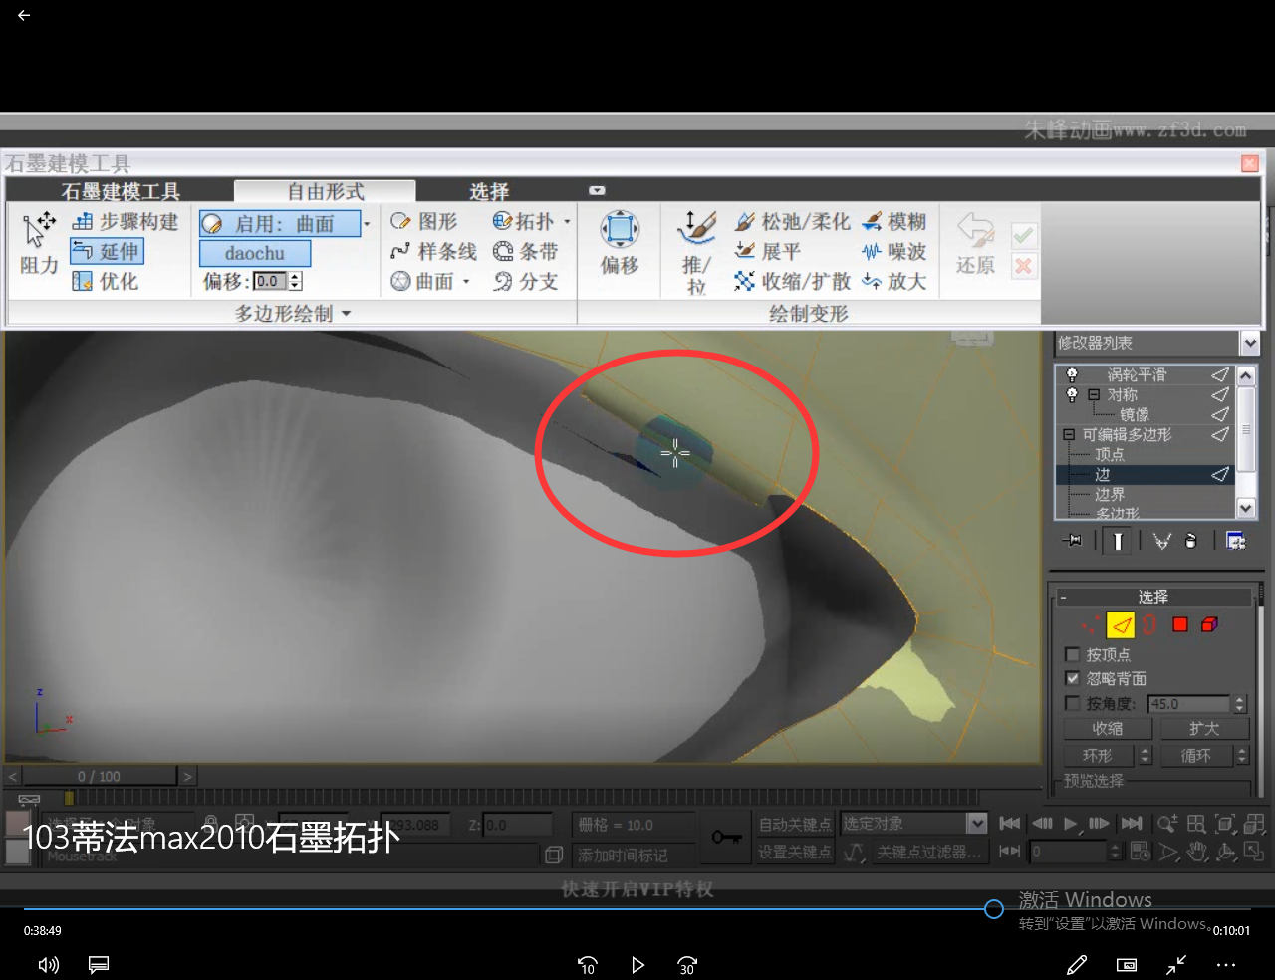Open the 拓扑 dropdown arrow
The height and width of the screenshot is (980, 1275).
tap(567, 221)
